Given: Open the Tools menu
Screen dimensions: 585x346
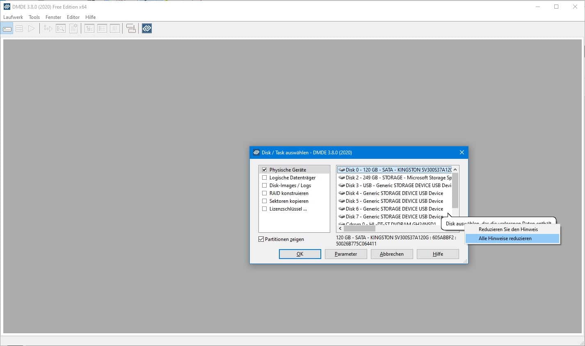Looking at the screenshot, I should click(34, 17).
